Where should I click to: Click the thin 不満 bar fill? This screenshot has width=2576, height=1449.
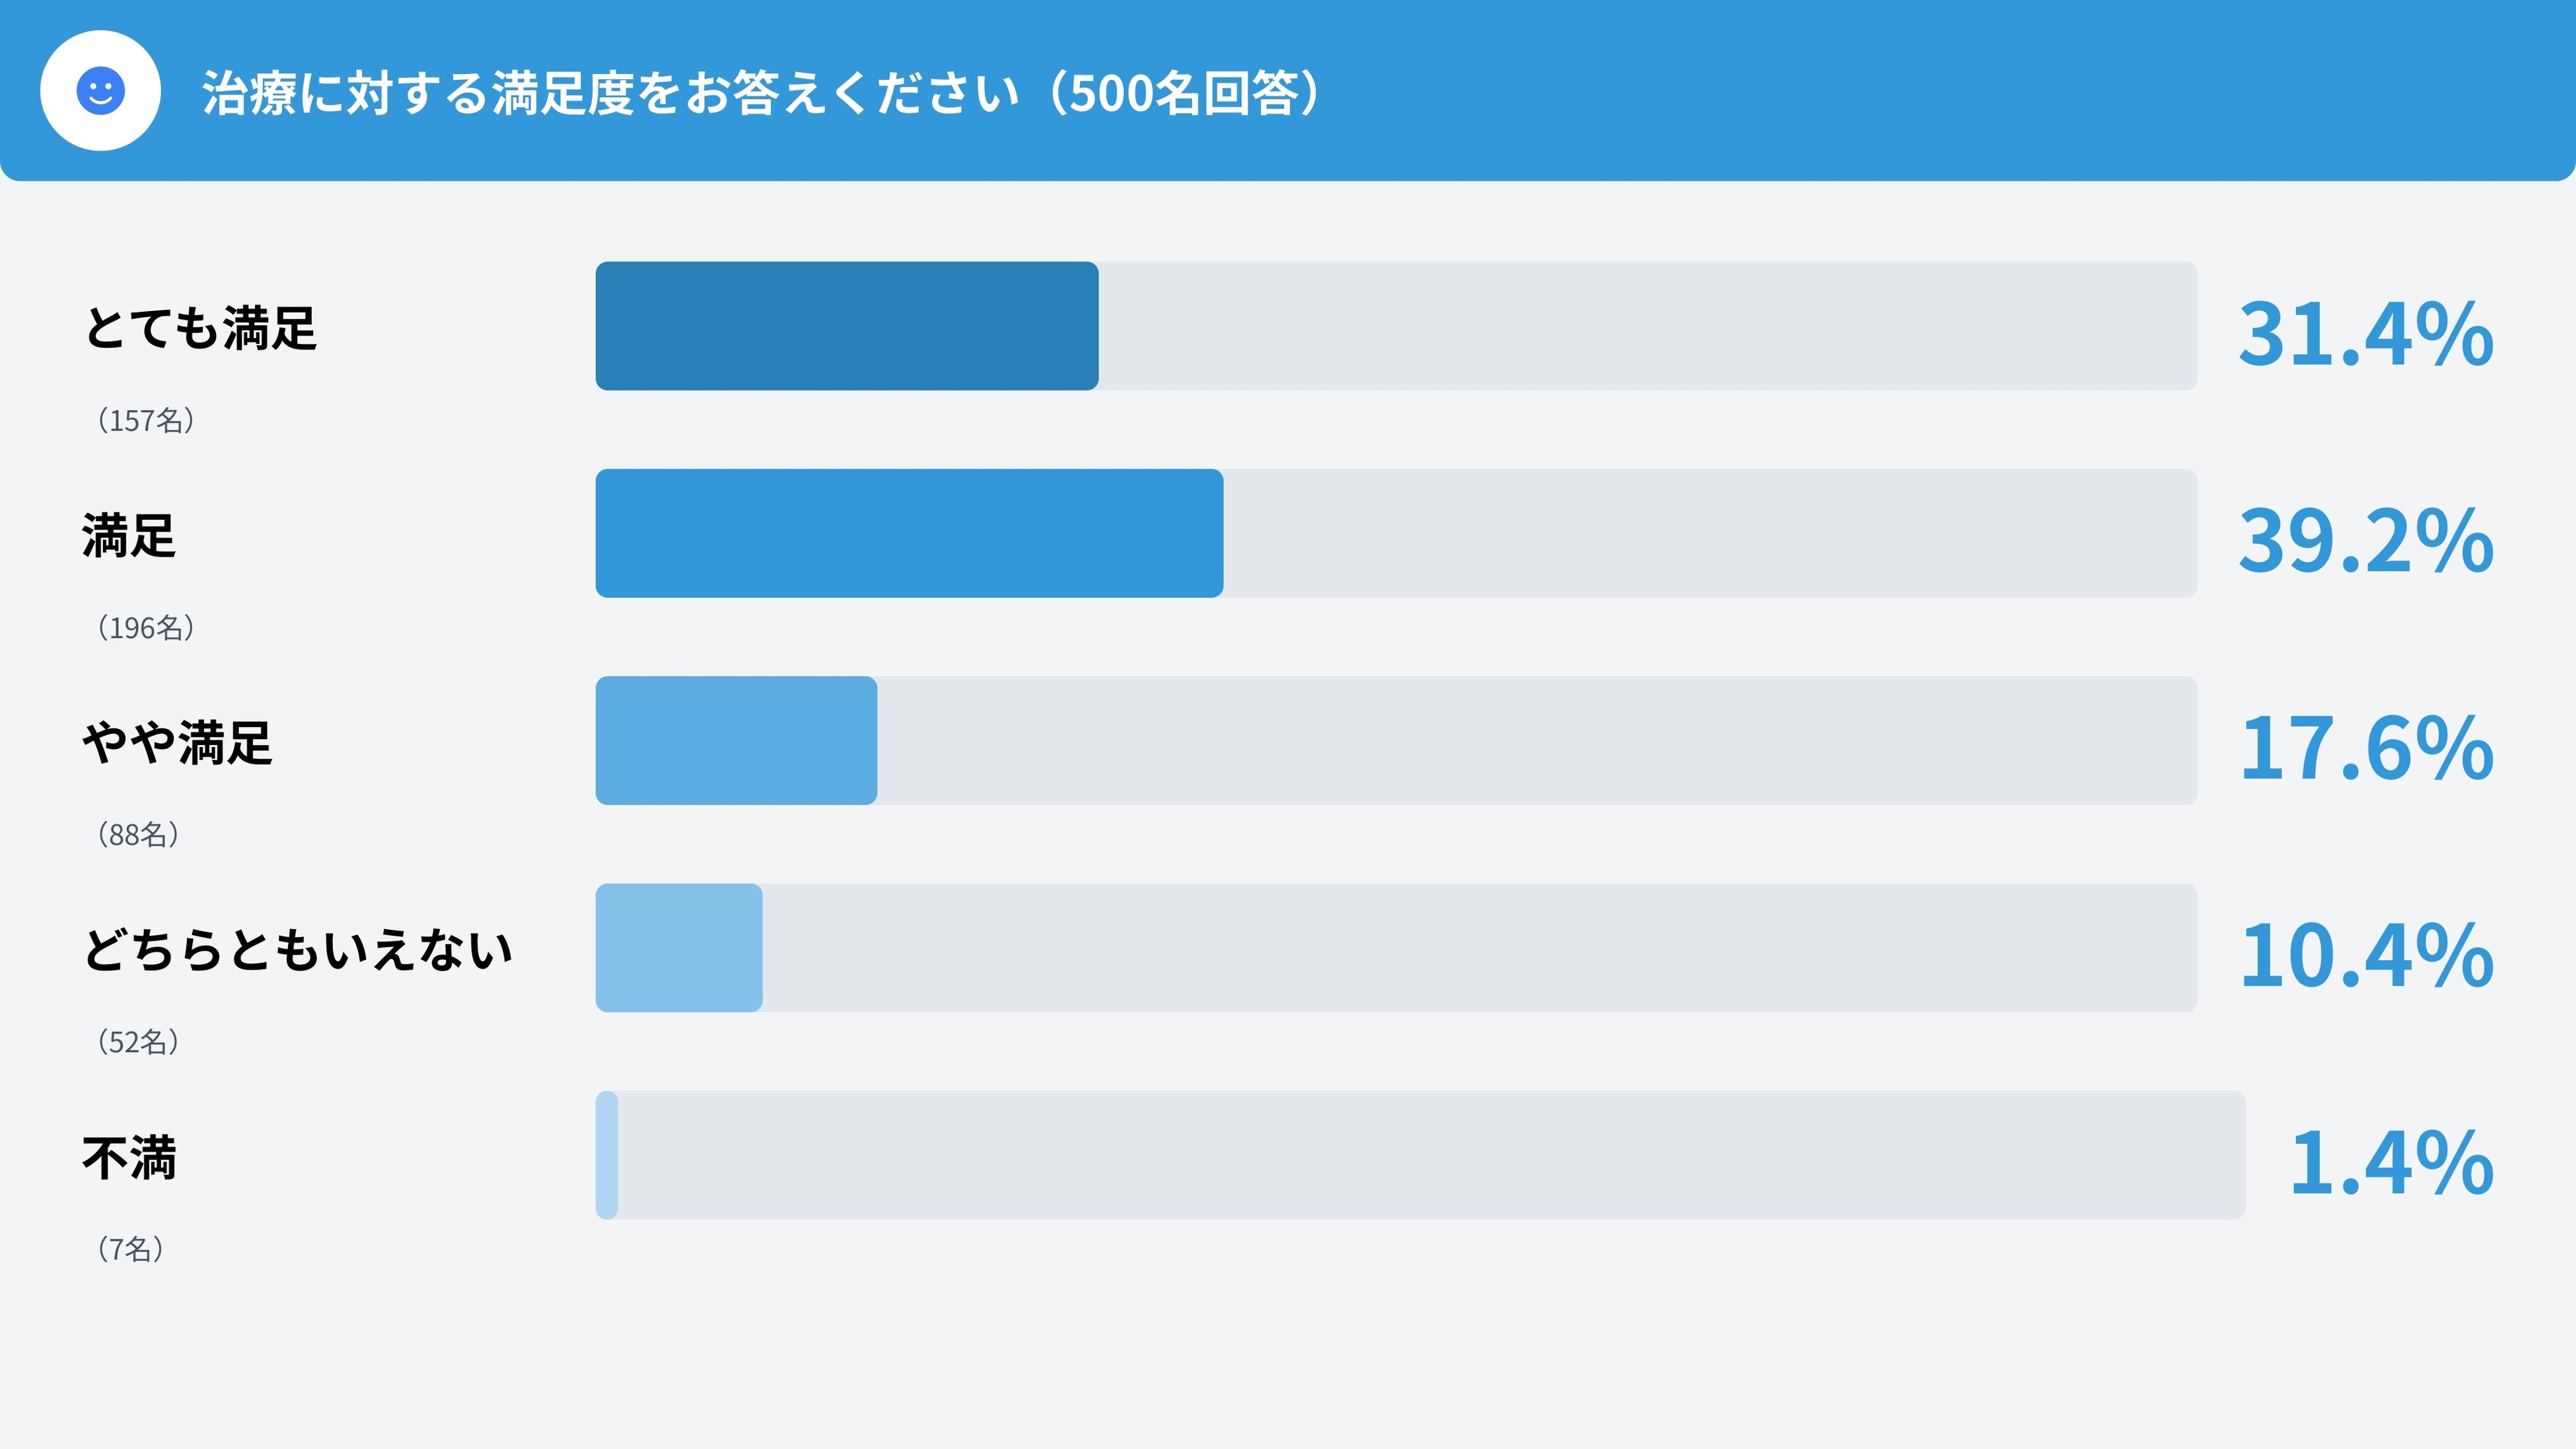[x=607, y=1155]
